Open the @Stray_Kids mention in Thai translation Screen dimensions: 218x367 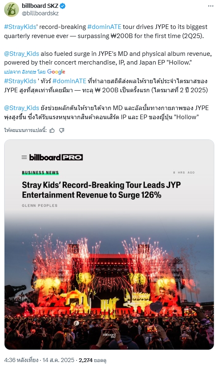coord(21,108)
